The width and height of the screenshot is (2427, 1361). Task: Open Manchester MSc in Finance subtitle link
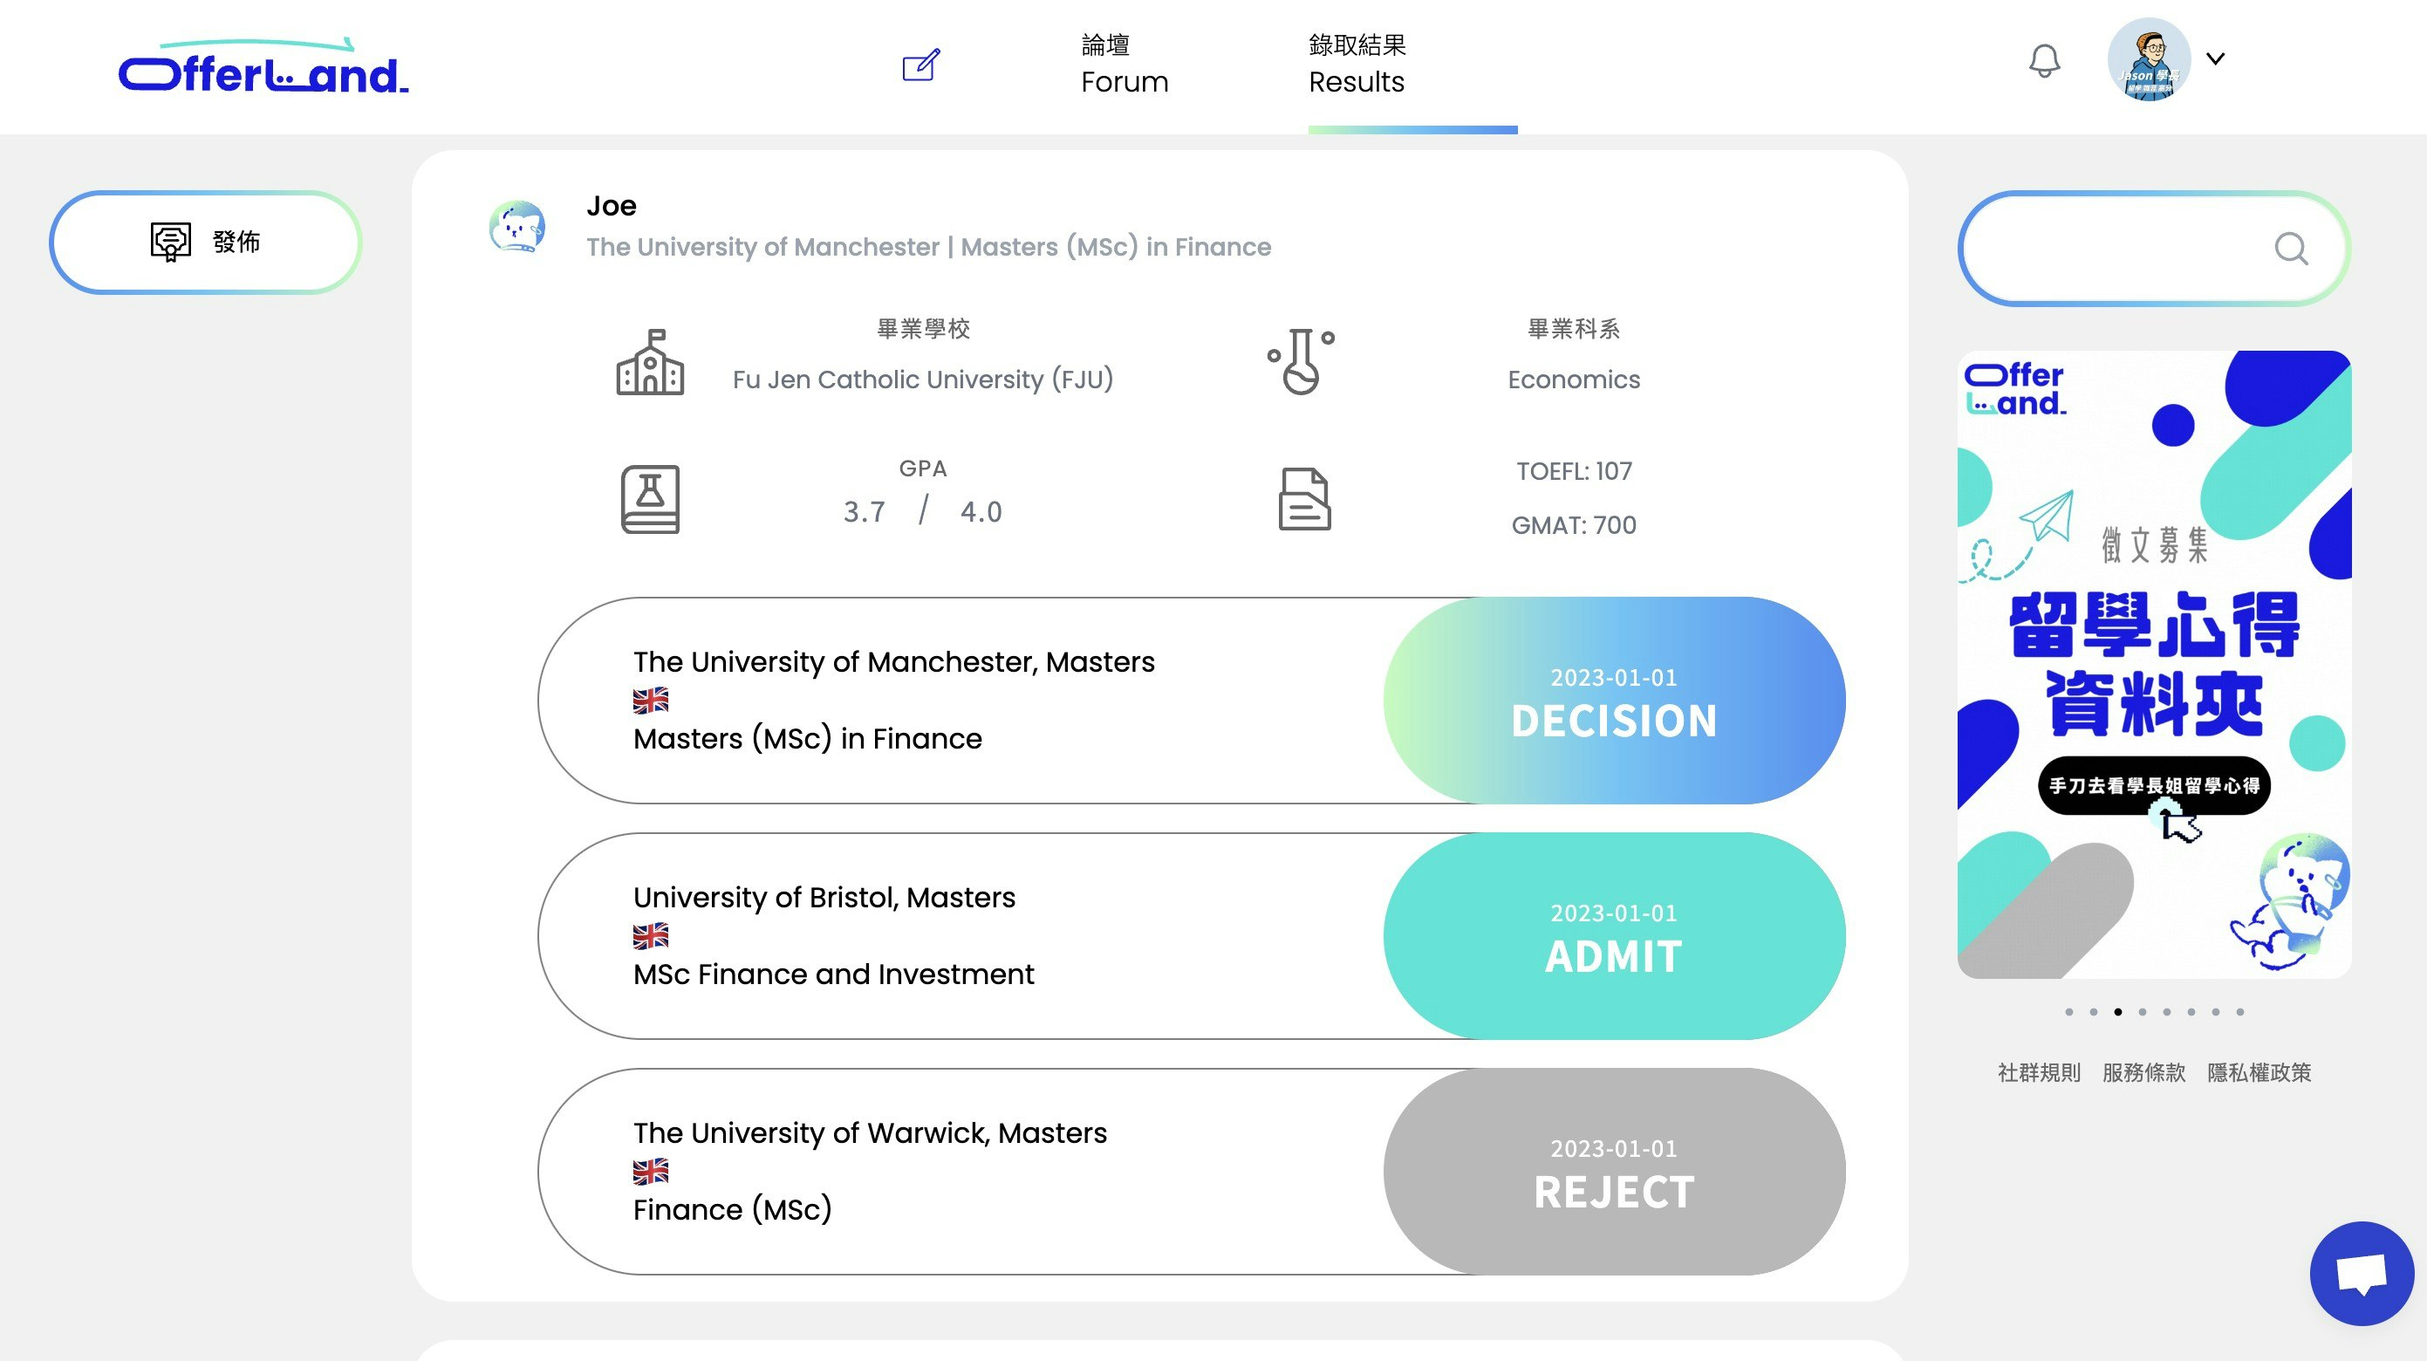[x=928, y=247]
